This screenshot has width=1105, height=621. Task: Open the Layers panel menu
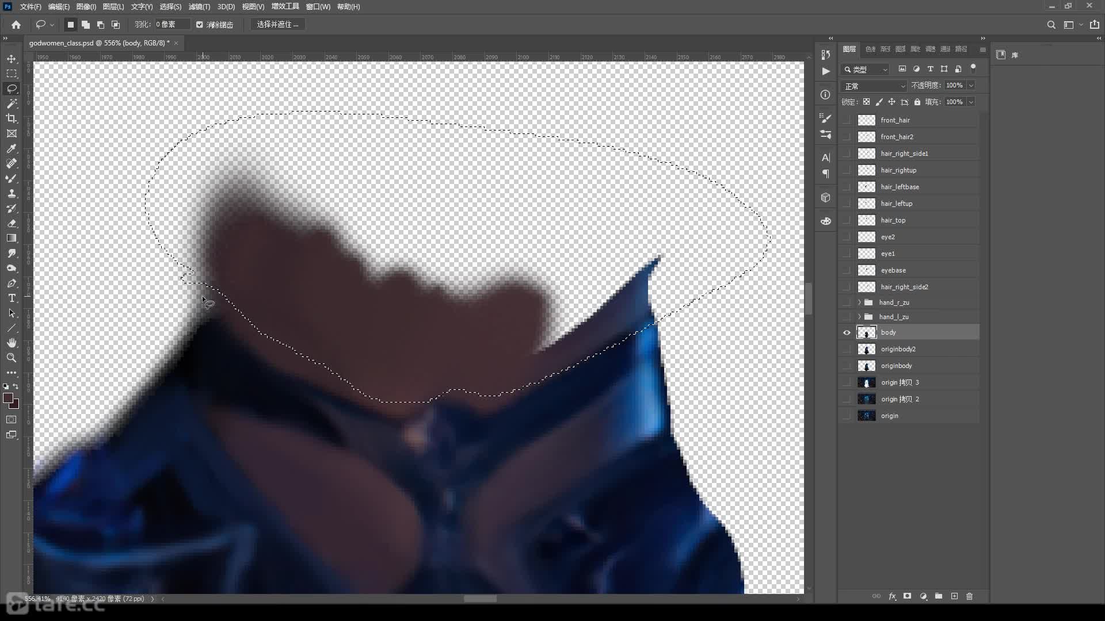pos(983,49)
